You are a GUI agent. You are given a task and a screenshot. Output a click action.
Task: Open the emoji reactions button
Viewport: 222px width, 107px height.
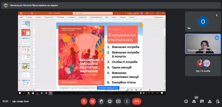coord(110,101)
